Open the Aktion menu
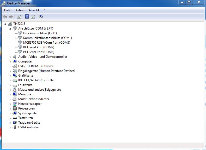206x150 pixels. [20, 10]
